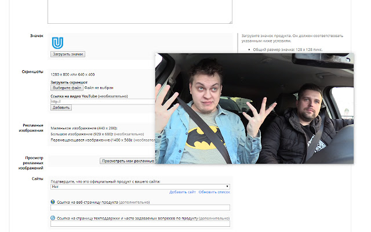Click the Маленькое изображение (440 x 280) text
Image resolution: width=371 pixels, height=232 pixels.
(84, 128)
